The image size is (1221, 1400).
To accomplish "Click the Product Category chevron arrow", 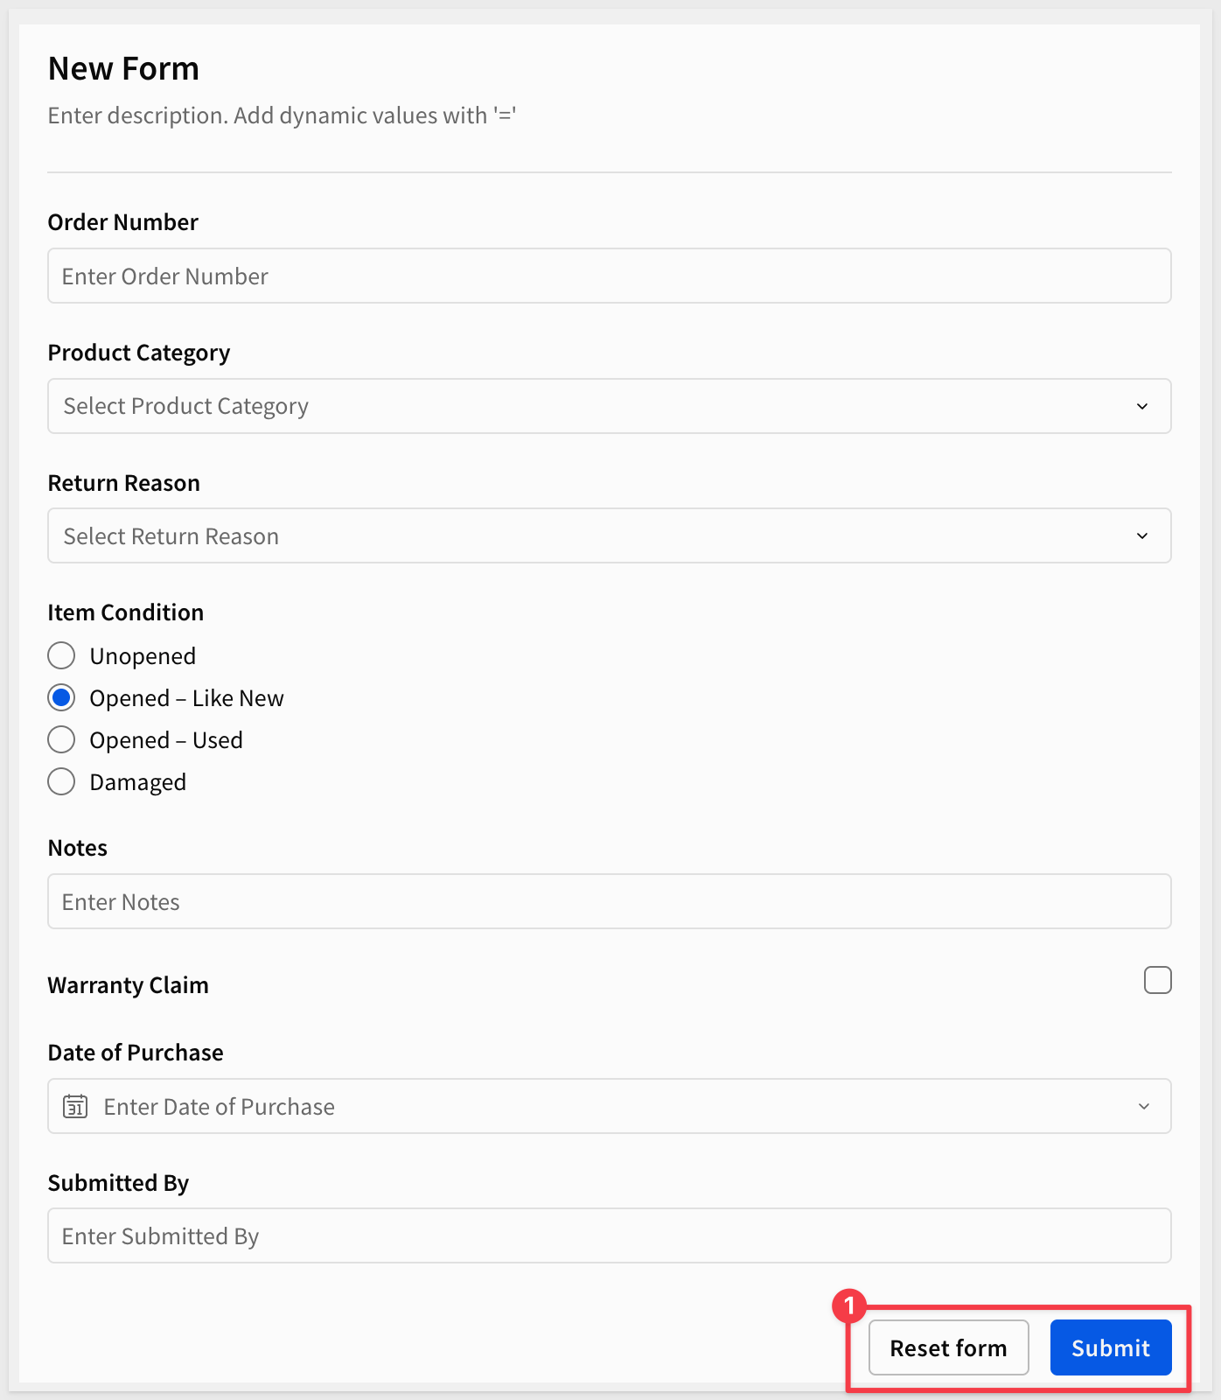I will [1141, 406].
